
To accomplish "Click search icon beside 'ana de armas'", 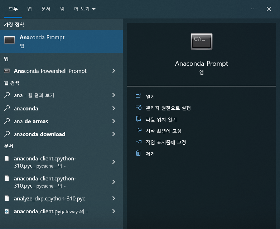I will coord(7,121).
